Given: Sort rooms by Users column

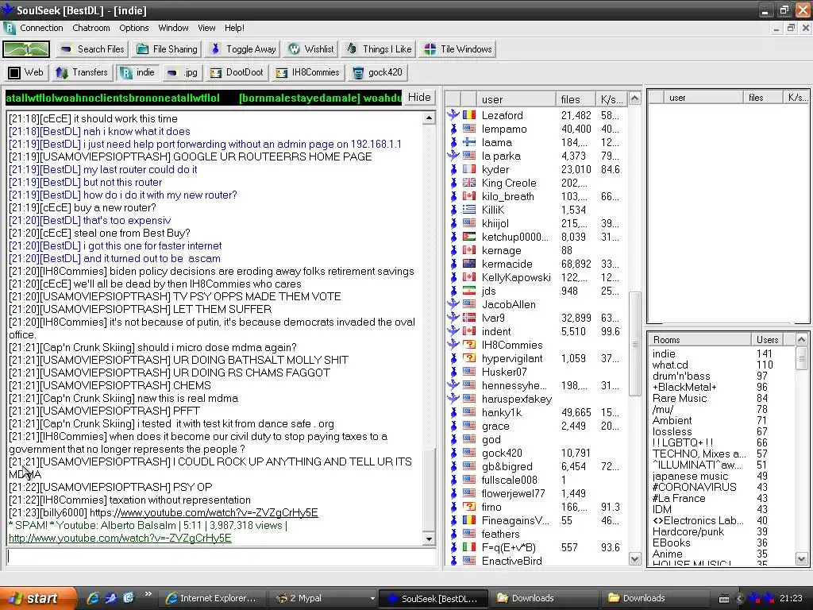Looking at the screenshot, I should click(x=767, y=340).
